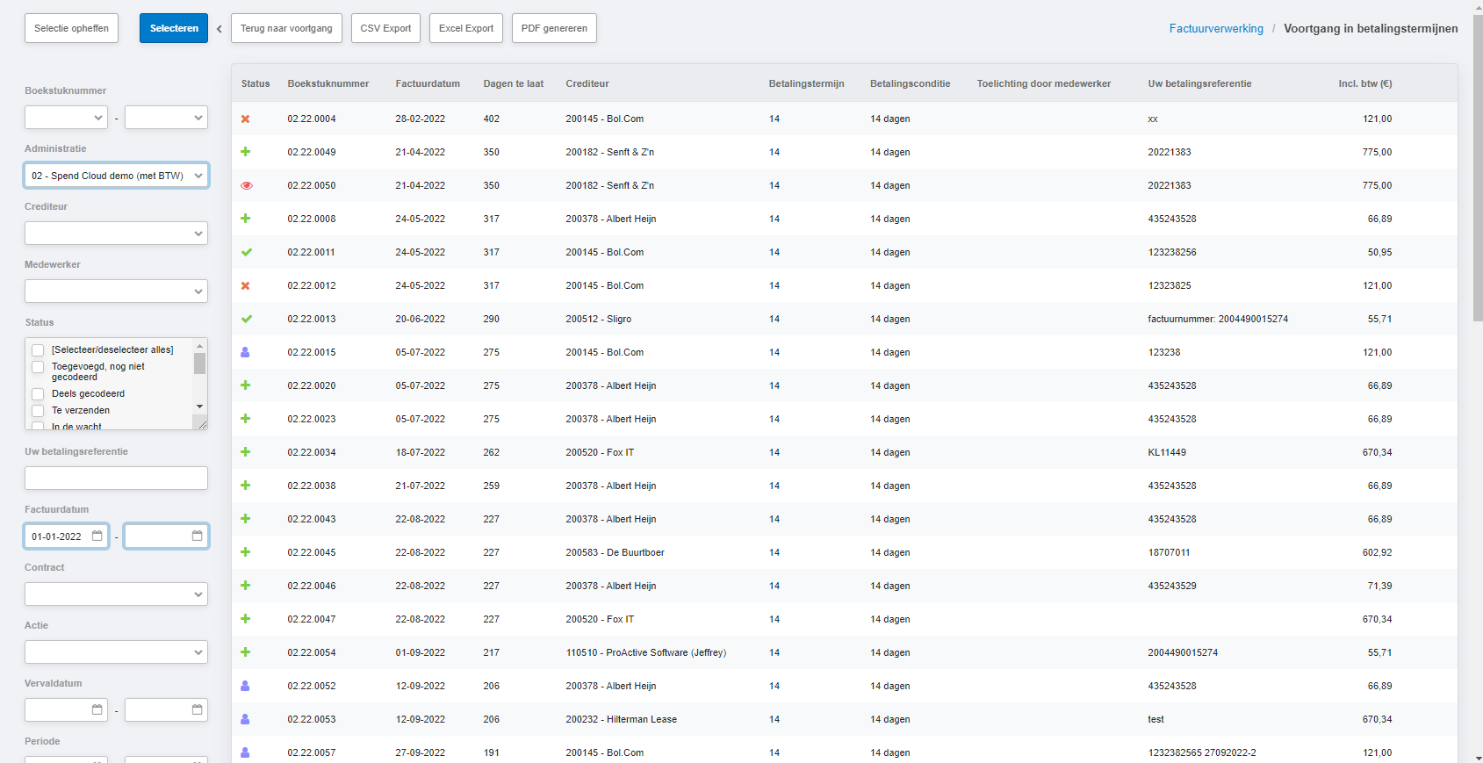The image size is (1483, 763).
Task: Click PDF genereren button
Action: click(554, 28)
